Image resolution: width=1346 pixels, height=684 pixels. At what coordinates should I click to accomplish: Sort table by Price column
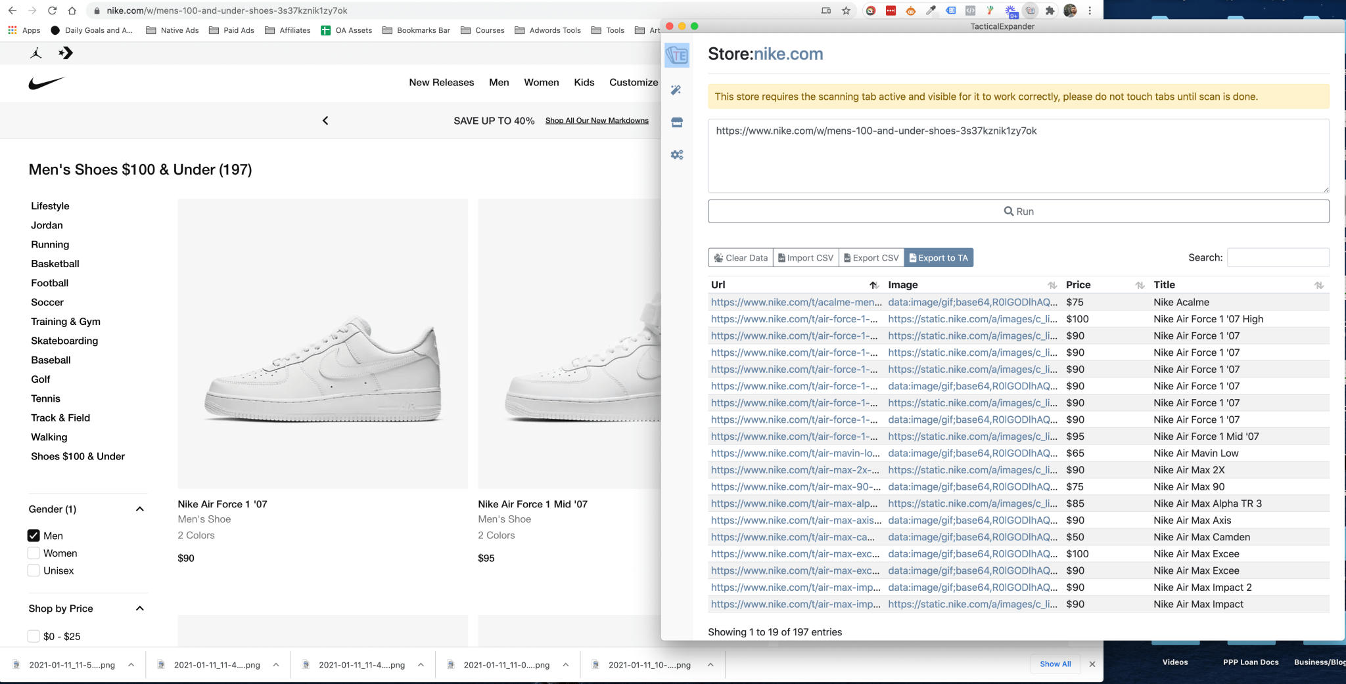tap(1140, 285)
